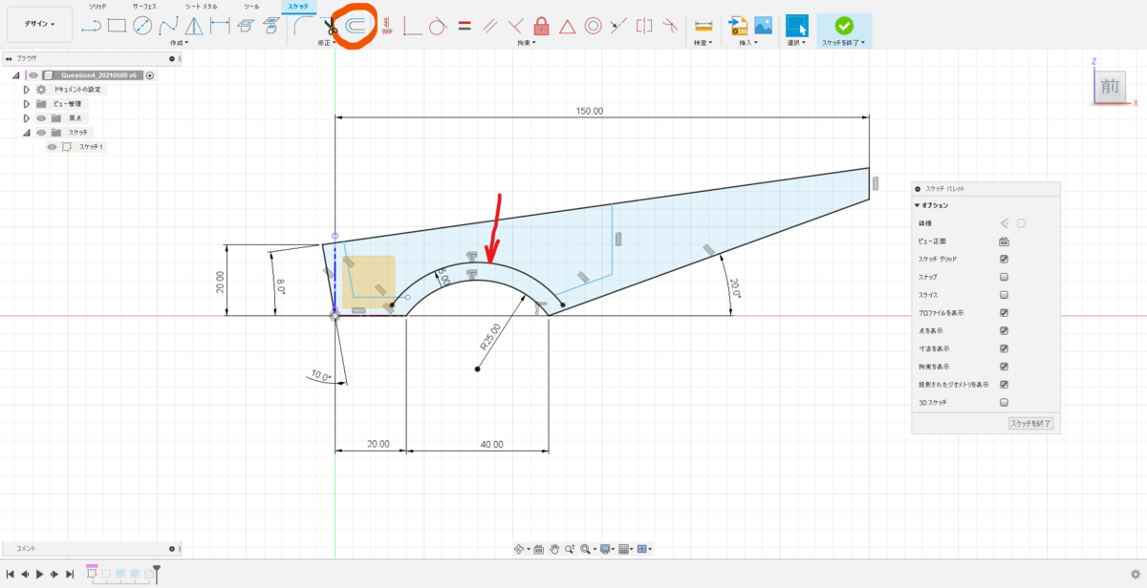This screenshot has height=588, width=1147.
Task: Open the 修正 dropdown menu
Action: (x=327, y=43)
